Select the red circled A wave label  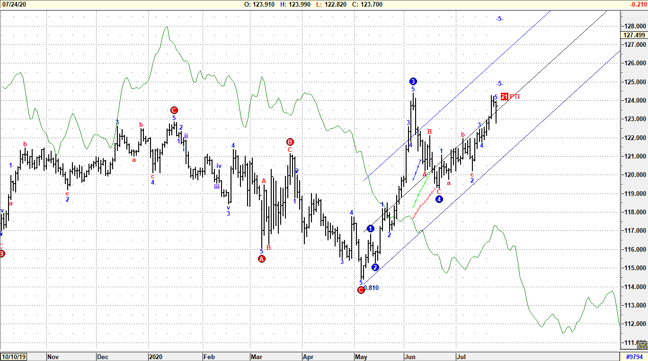coord(261,258)
